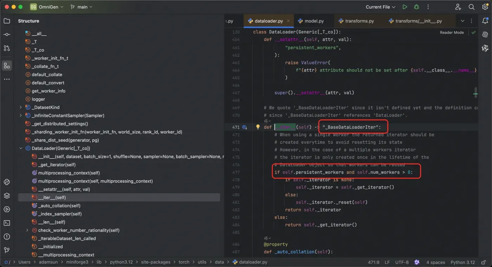Expand check_worker_number_rationality(self) node
The width and height of the screenshot is (492, 267).
[27, 230]
